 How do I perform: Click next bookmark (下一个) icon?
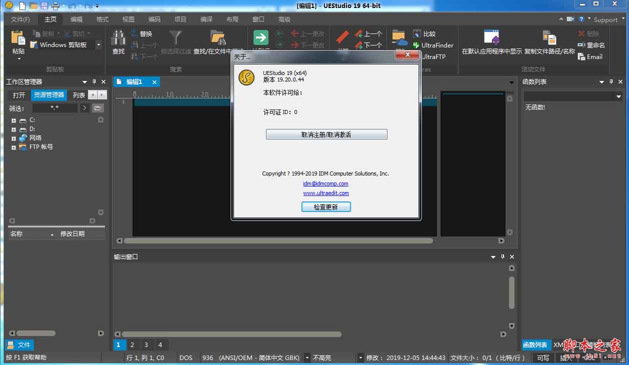point(358,45)
